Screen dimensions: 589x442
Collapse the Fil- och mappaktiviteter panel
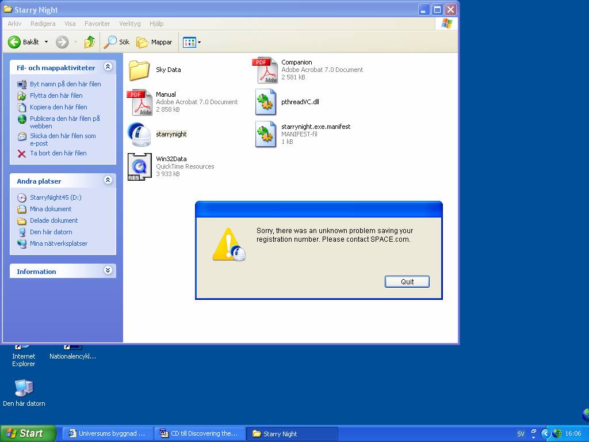pos(108,67)
